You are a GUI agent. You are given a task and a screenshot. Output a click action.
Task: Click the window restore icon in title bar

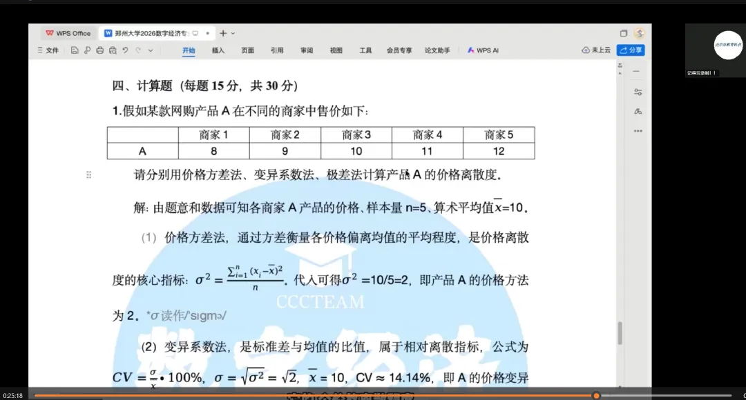tap(624, 33)
